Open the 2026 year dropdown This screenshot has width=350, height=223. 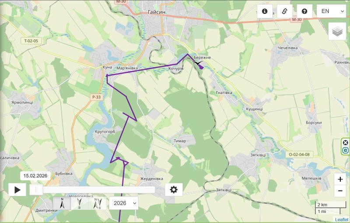pyautogui.click(x=124, y=203)
